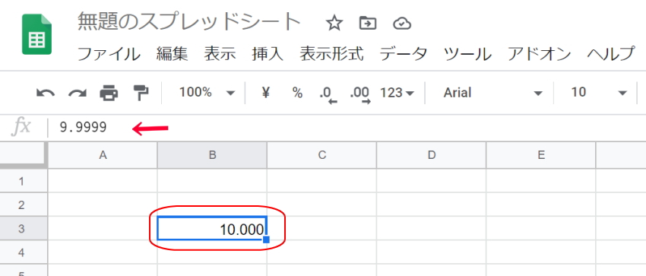Select column B header
The width and height of the screenshot is (646, 276).
click(x=212, y=155)
